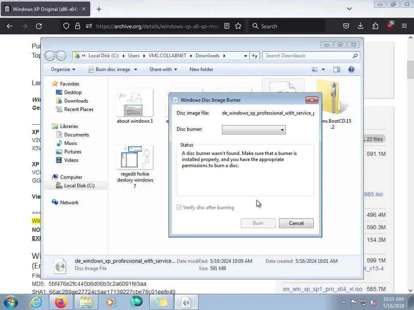Image resolution: width=414 pixels, height=310 pixels.
Task: Click the Burn button
Action: 258,223
